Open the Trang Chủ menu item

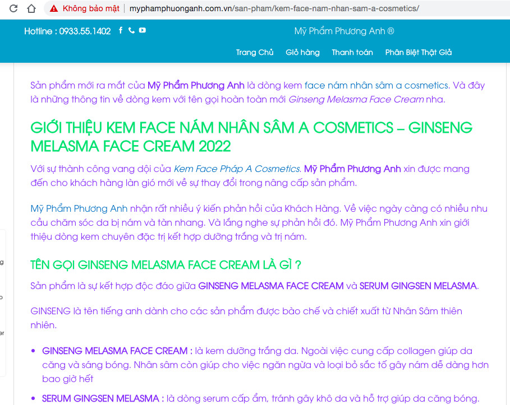coord(255,52)
